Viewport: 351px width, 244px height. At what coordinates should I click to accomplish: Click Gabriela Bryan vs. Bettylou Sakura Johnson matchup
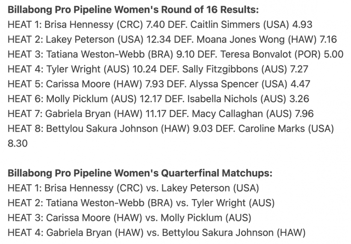pos(156,232)
